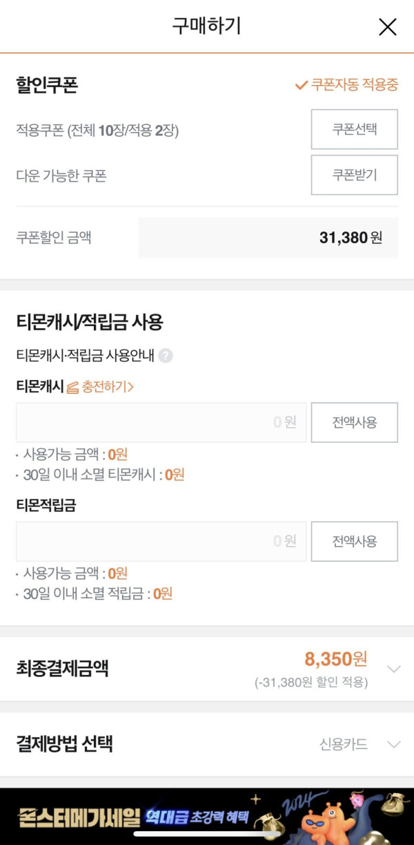The image size is (414, 845).
Task: Tap 충전하기 link next to 티몬캐시
Action: click(107, 387)
